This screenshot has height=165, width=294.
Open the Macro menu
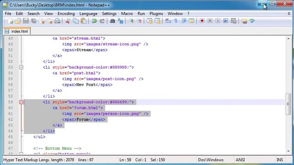click(x=127, y=14)
